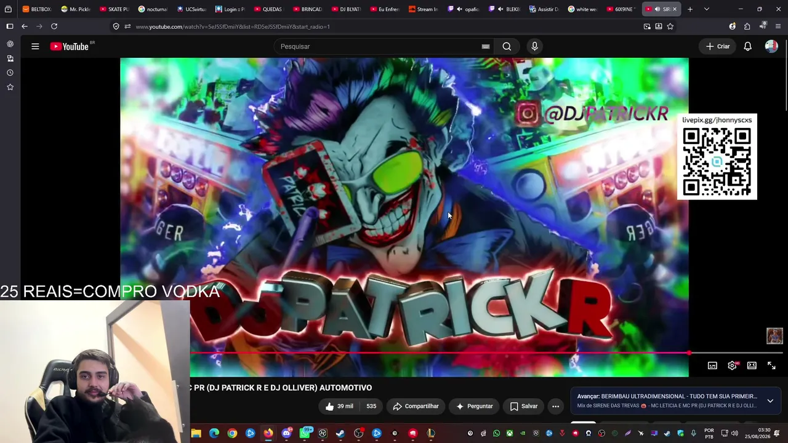Image resolution: width=788 pixels, height=443 pixels.
Task: Open WhatsApp from the taskbar
Action: point(305,433)
